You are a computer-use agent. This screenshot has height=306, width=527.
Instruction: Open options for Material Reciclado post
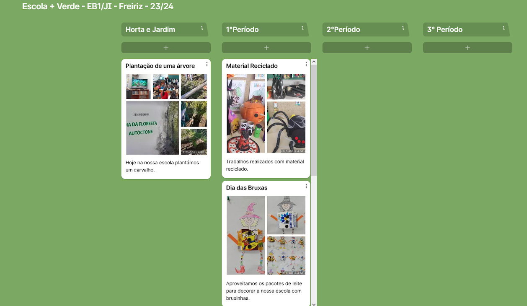pyautogui.click(x=306, y=65)
